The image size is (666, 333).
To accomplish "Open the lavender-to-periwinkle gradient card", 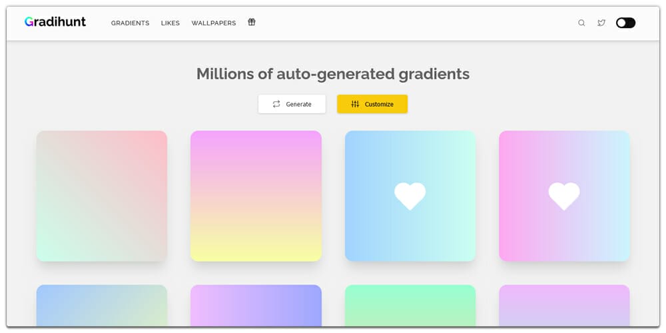I will pyautogui.click(x=256, y=306).
